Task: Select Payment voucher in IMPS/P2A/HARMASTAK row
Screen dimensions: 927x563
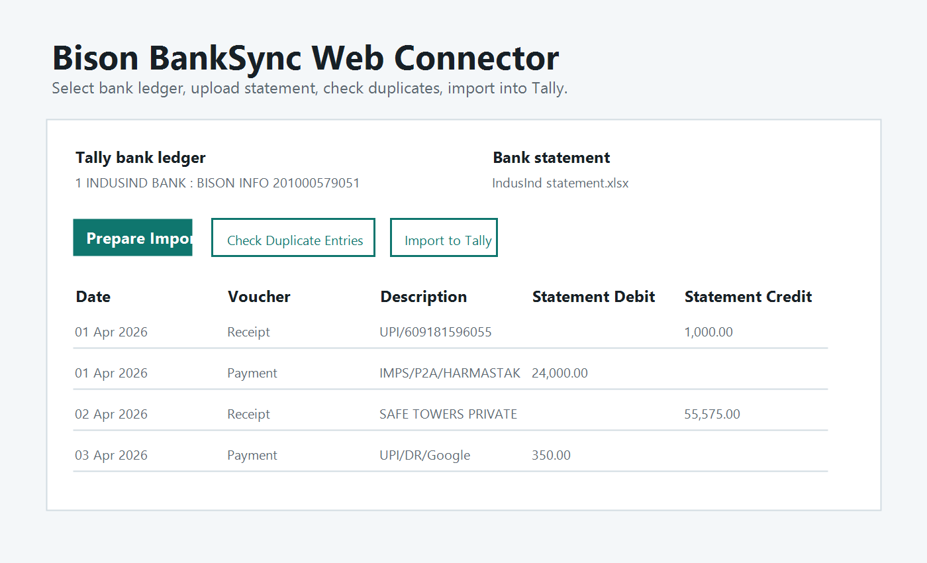Action: (x=252, y=373)
